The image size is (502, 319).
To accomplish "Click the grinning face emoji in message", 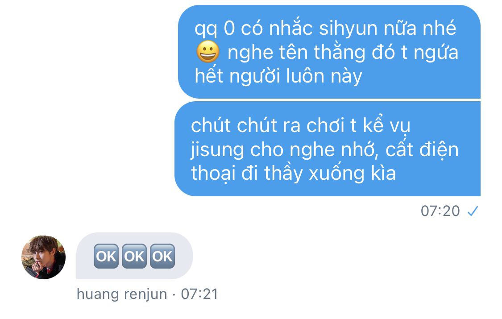I will point(208,51).
